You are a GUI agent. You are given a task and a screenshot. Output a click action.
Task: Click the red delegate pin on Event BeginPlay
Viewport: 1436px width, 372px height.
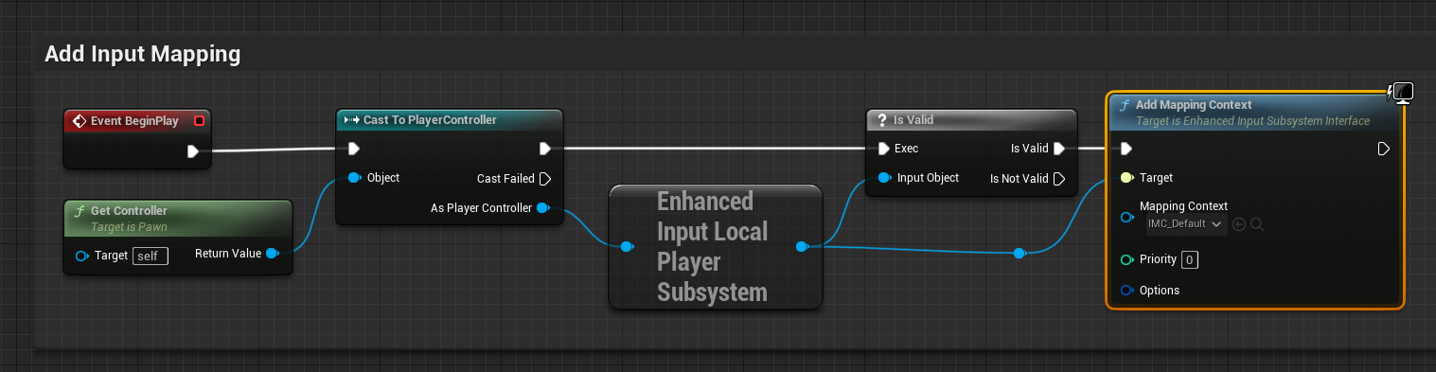(x=199, y=121)
